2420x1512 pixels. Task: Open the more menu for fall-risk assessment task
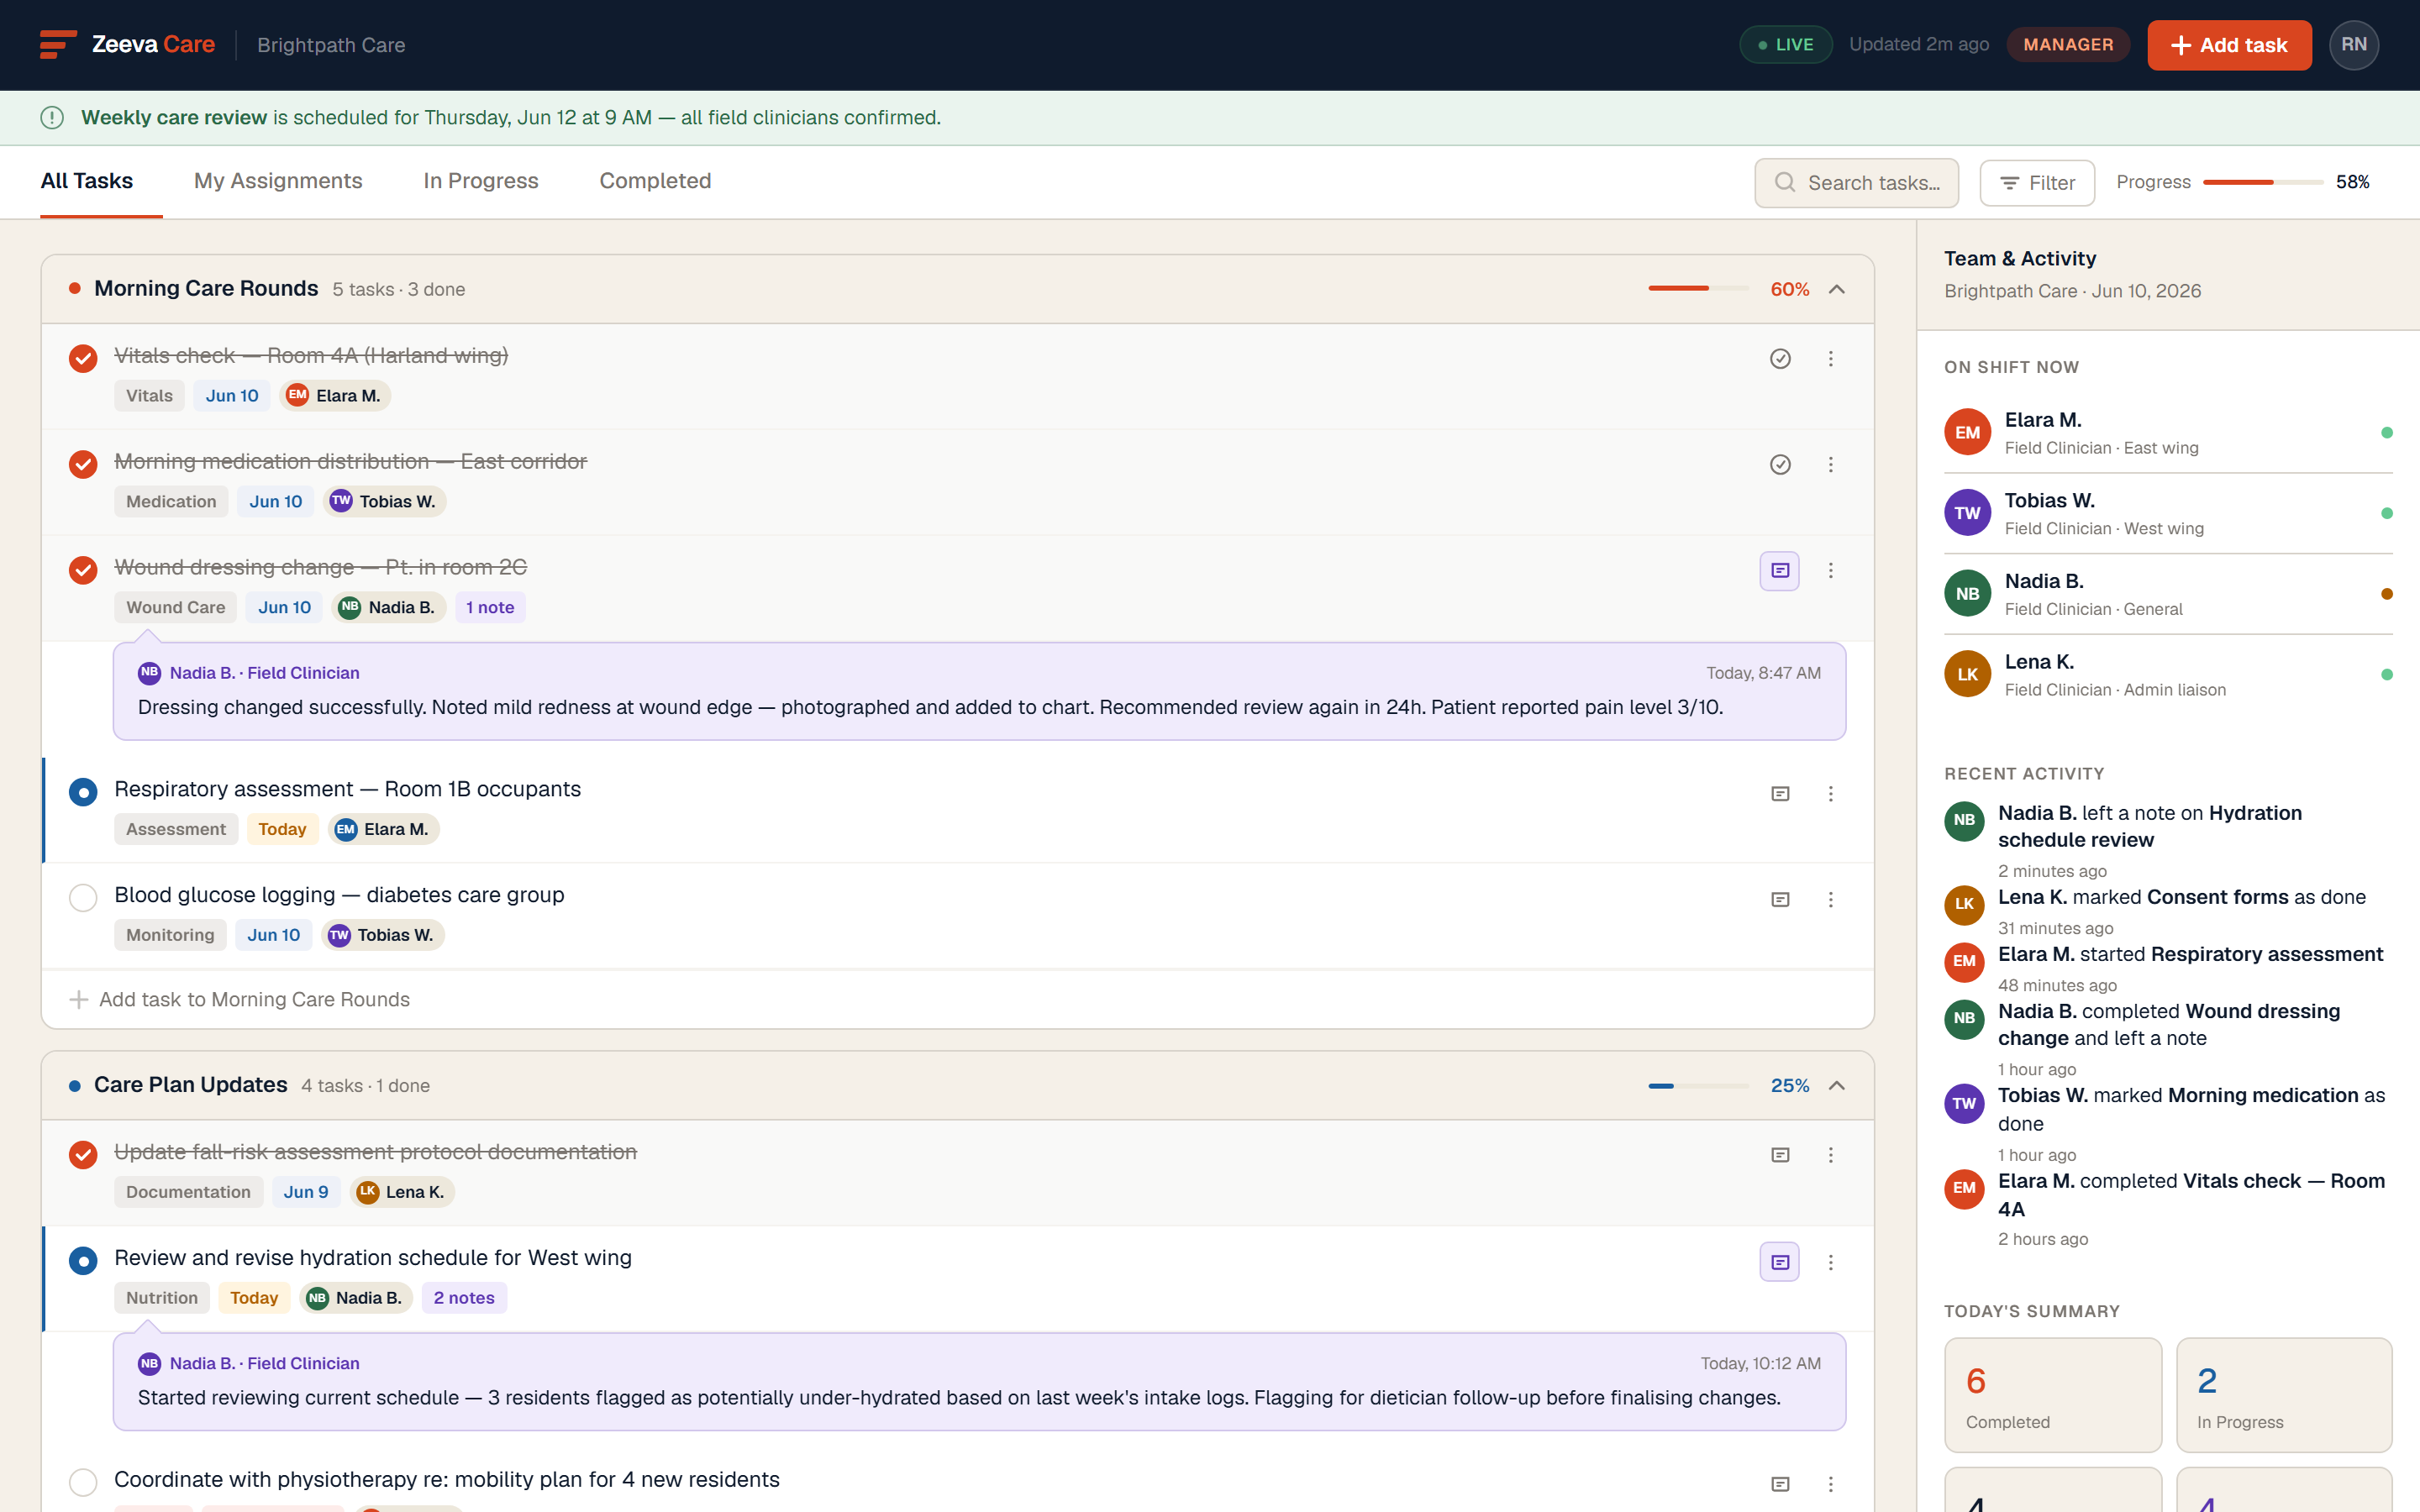click(1831, 1155)
